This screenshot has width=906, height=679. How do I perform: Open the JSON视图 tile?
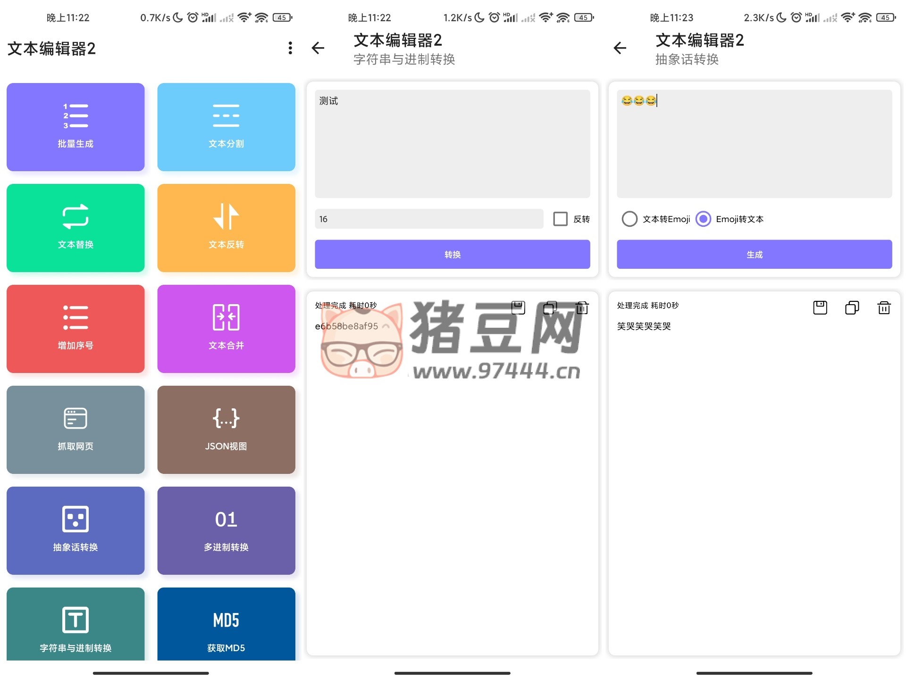[x=226, y=430]
